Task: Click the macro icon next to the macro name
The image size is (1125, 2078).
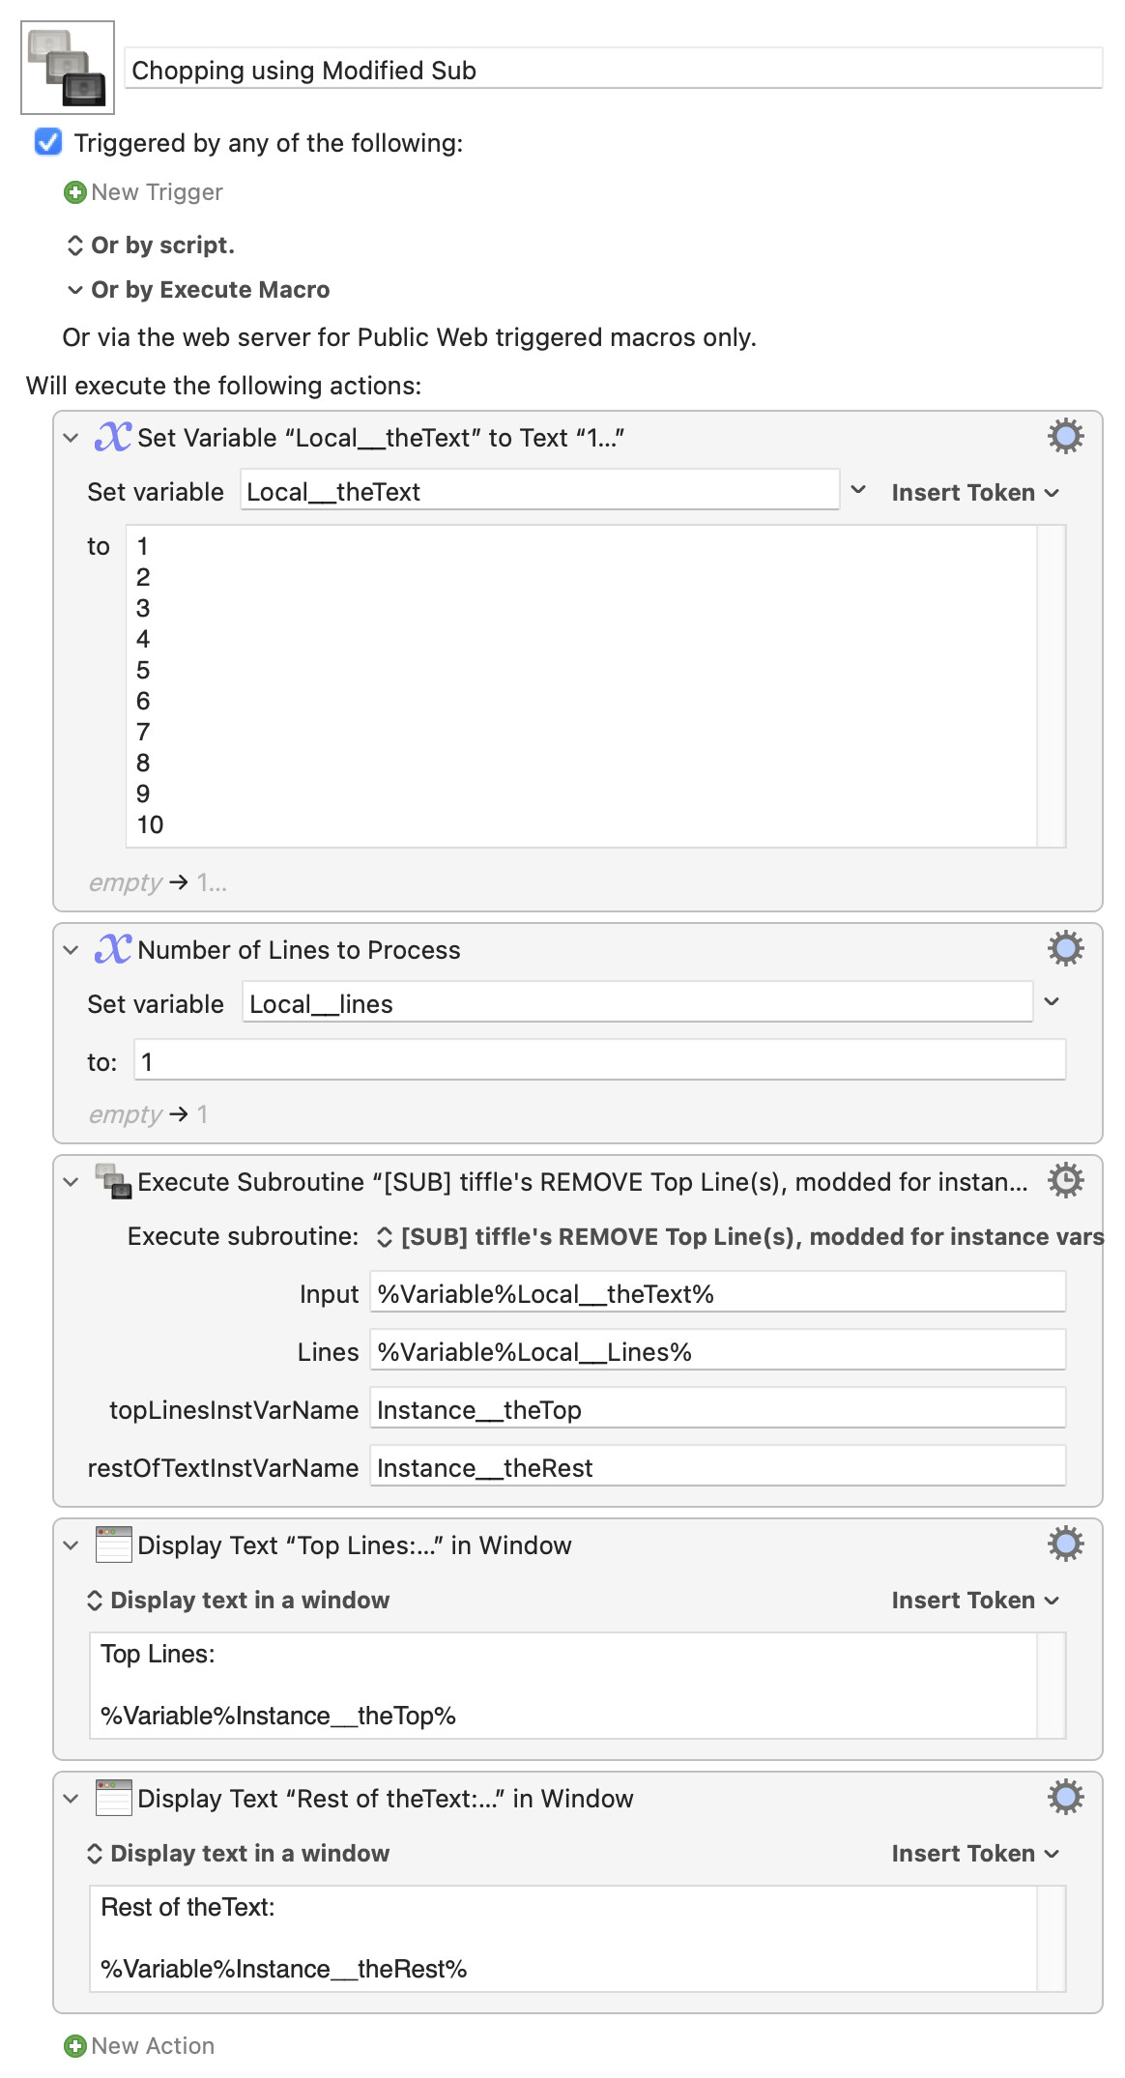Action: pos(68,68)
